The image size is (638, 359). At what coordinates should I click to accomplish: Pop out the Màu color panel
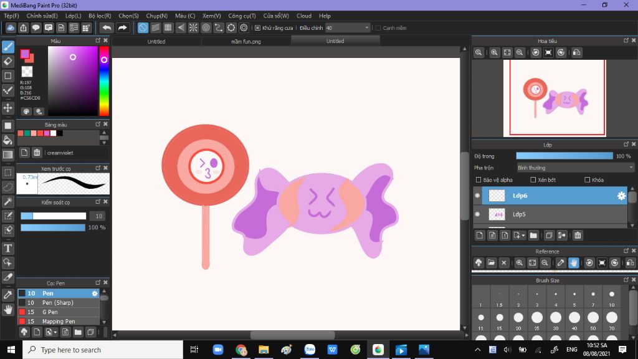[98, 41]
